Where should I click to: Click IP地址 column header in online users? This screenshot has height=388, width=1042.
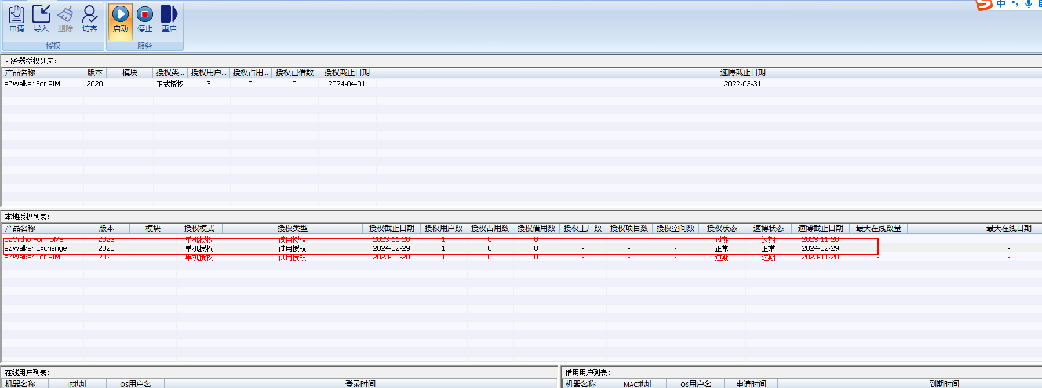78,383
